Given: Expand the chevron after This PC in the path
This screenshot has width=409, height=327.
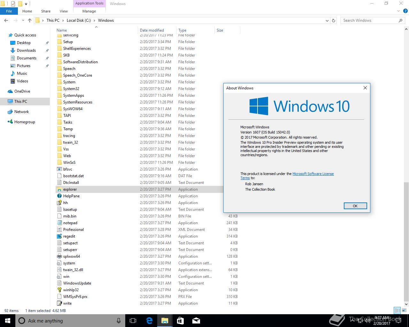Looking at the screenshot, I should coord(63,20).
